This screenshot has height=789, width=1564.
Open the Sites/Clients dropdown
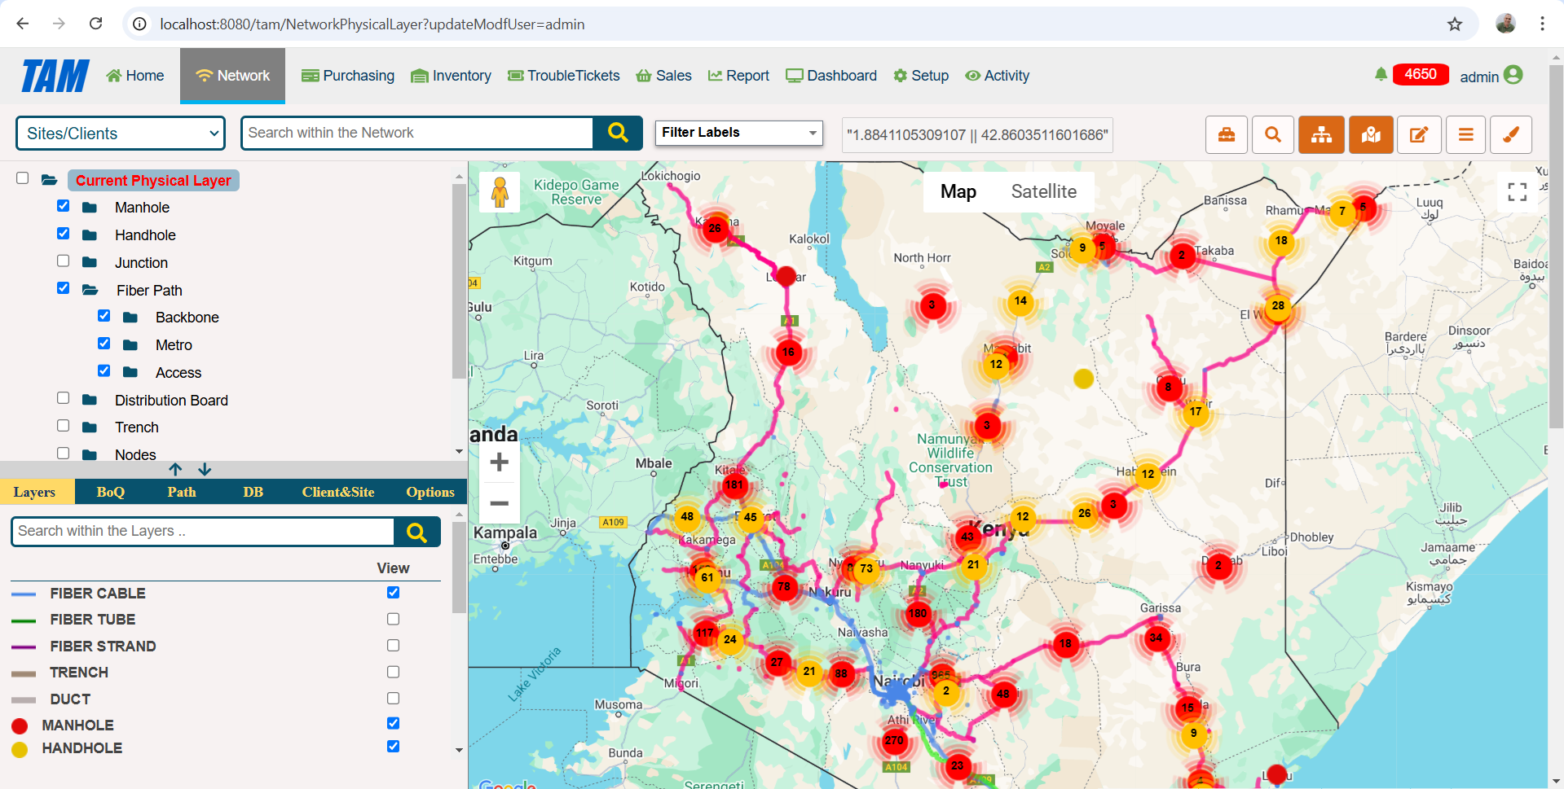121,134
